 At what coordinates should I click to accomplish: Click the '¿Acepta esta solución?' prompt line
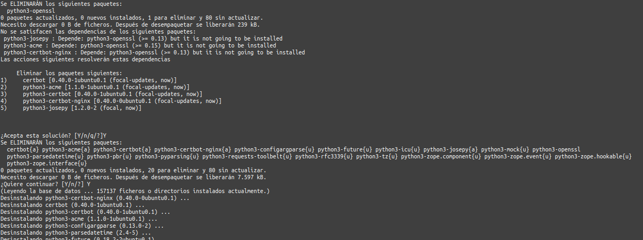pyautogui.click(x=55, y=135)
